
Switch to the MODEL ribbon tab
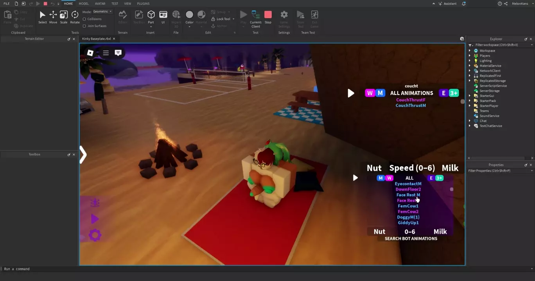[x=84, y=4]
